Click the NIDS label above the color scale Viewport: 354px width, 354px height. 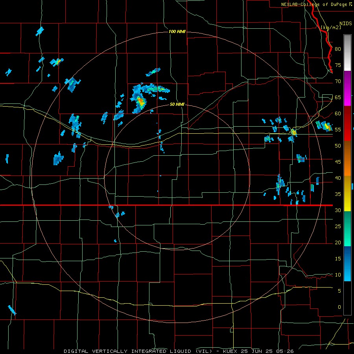(346, 24)
